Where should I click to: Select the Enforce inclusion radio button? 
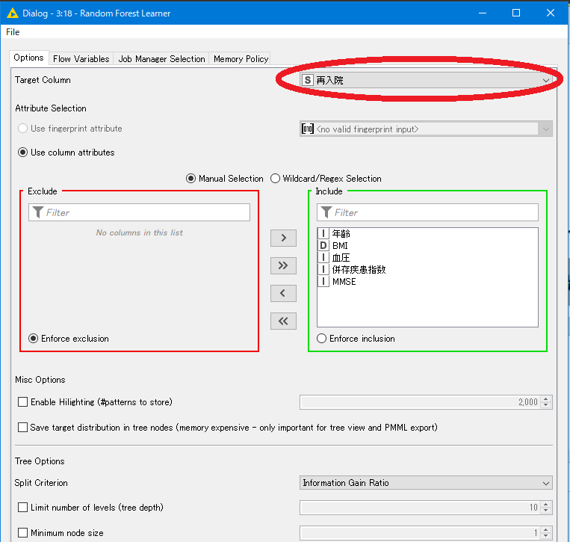coord(322,339)
